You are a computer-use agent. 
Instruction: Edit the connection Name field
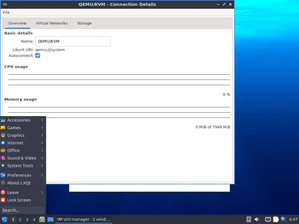tap(73, 41)
